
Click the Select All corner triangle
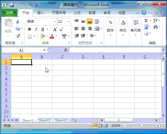pos(6,57)
